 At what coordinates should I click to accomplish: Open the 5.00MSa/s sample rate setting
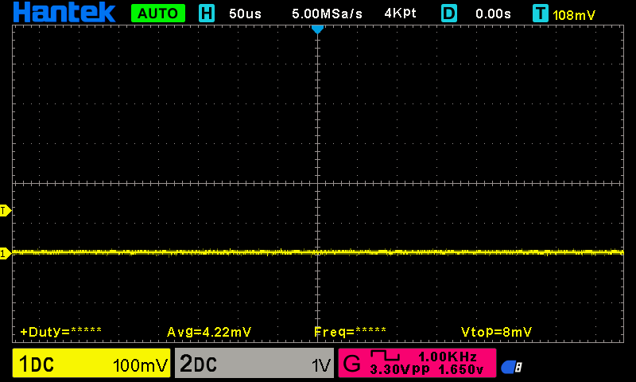[328, 14]
